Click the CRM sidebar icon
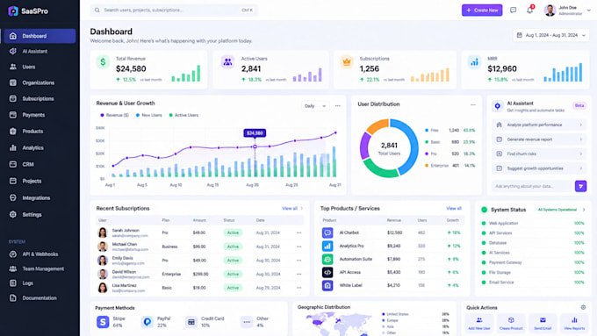 tap(13, 164)
